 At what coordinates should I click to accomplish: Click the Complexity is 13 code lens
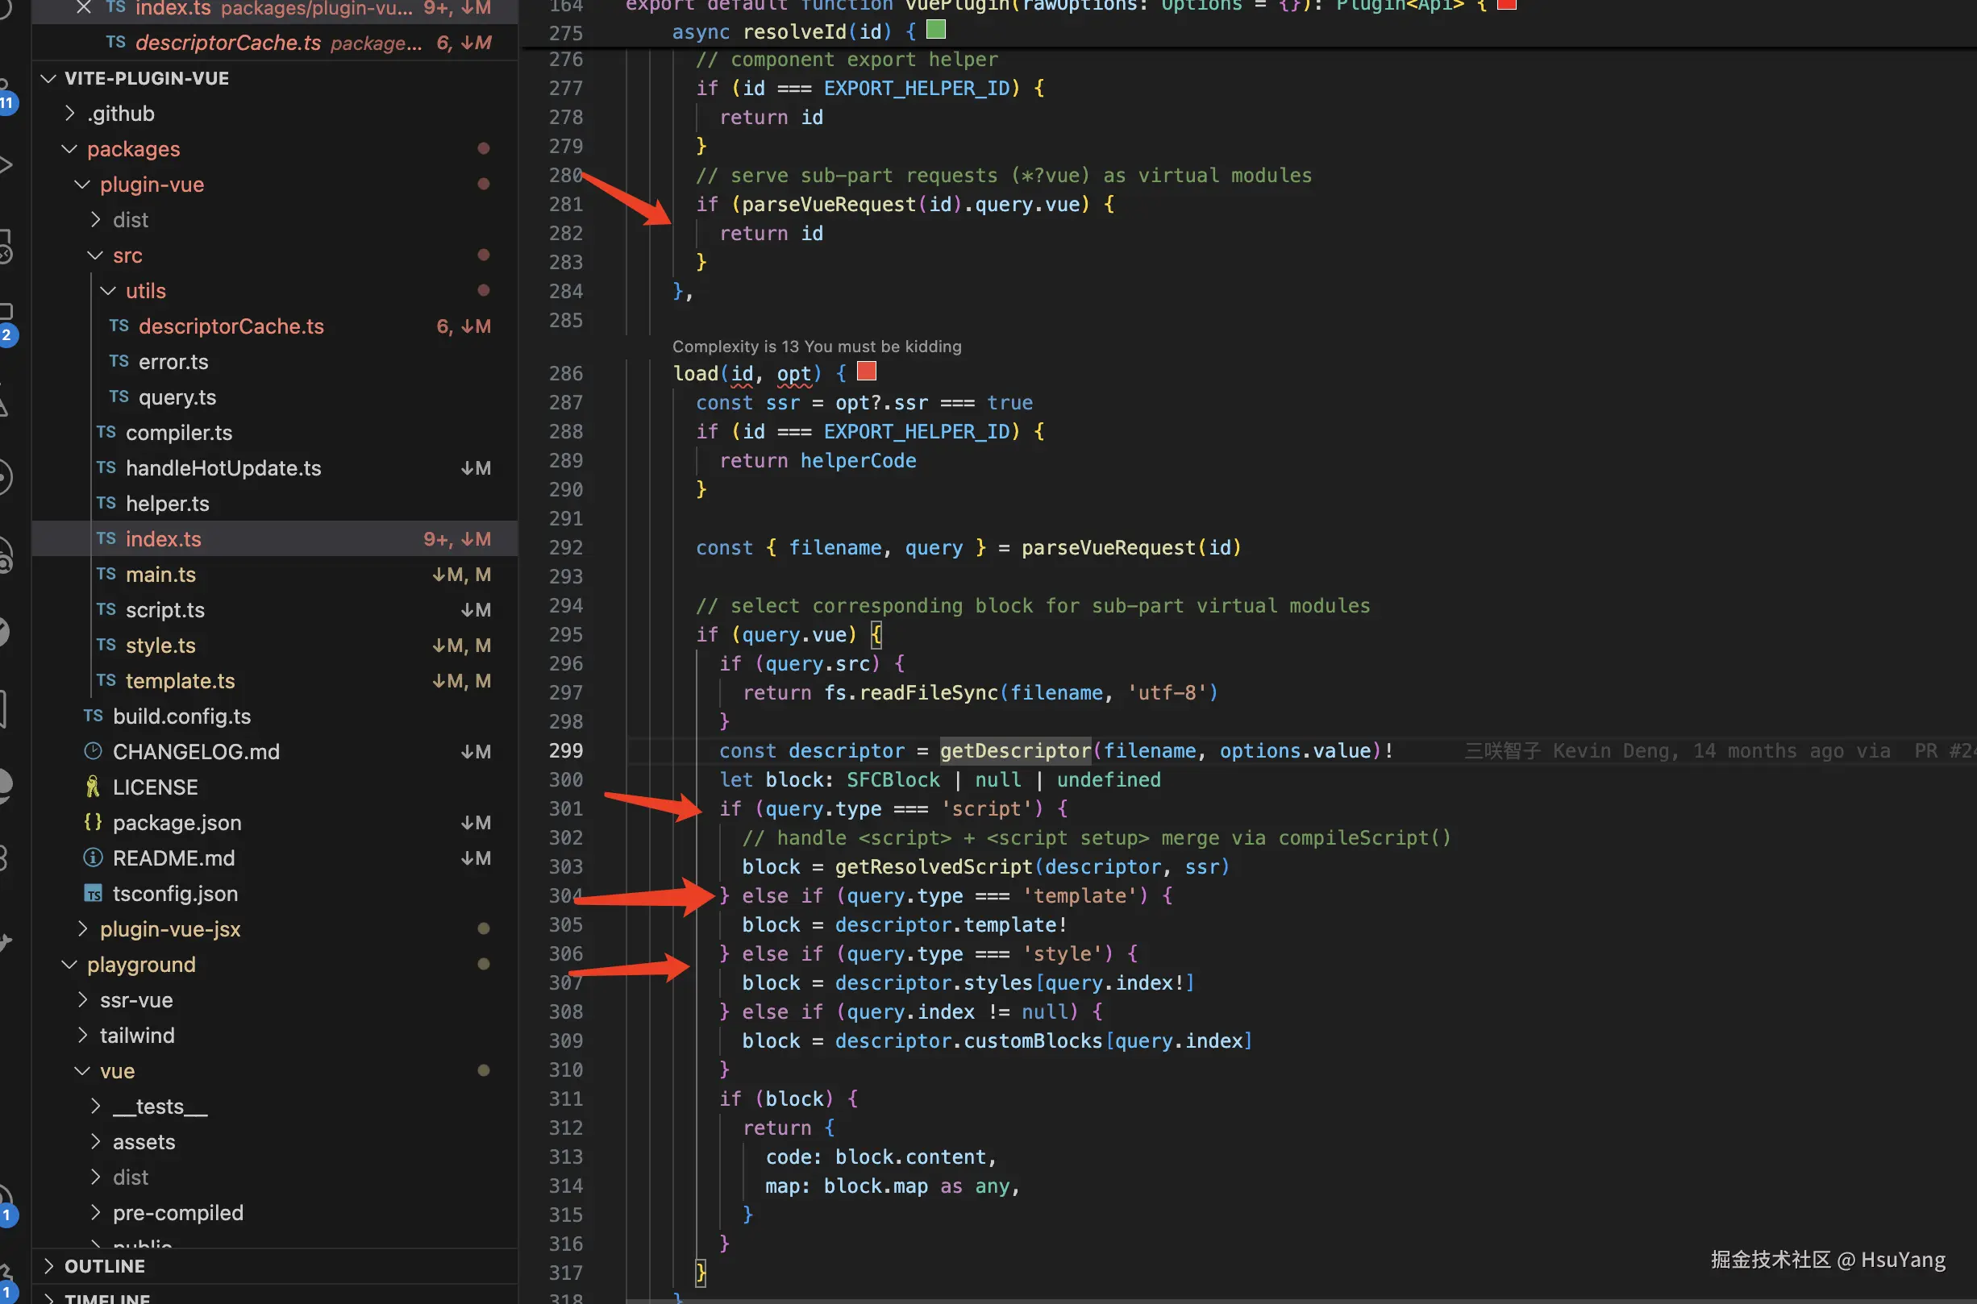(816, 346)
